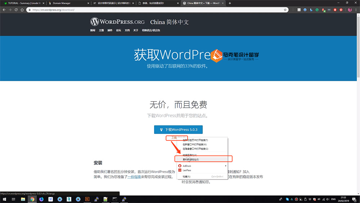
Task: Open the LastPass toolbar extension
Action: point(329,10)
